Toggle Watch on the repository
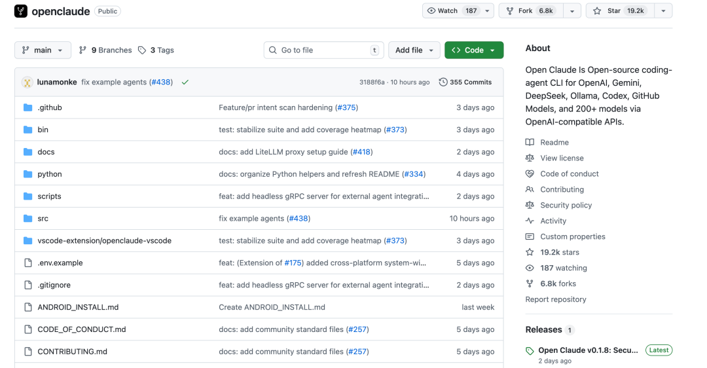This screenshot has width=707, height=368. point(452,11)
